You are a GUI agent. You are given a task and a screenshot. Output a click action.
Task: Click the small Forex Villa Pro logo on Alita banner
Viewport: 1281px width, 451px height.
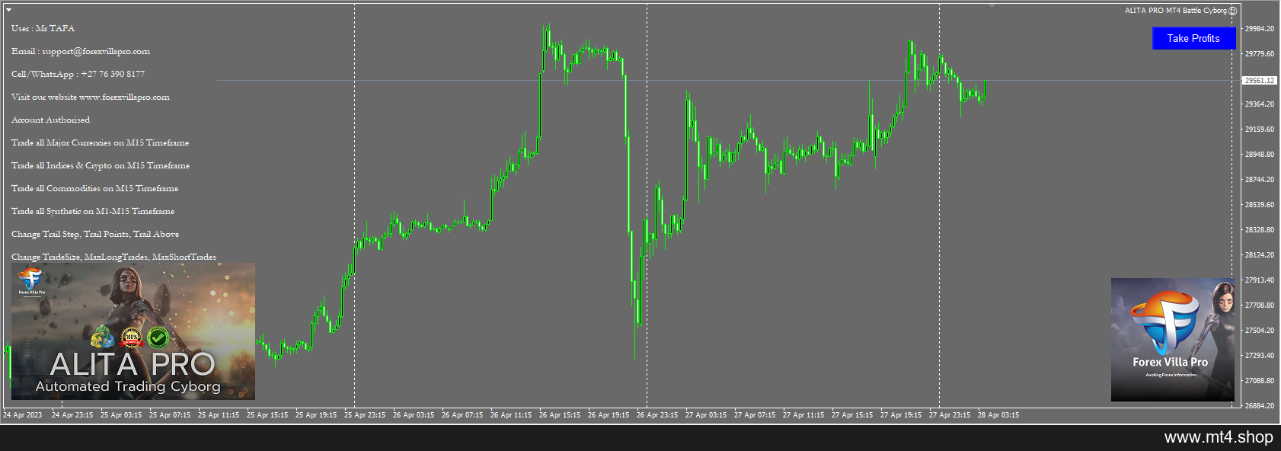(31, 280)
